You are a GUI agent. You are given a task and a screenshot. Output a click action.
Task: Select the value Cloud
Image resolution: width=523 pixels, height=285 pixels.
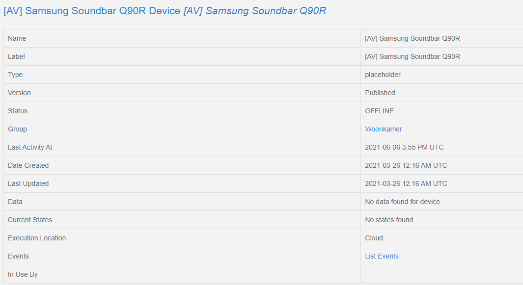click(x=374, y=238)
